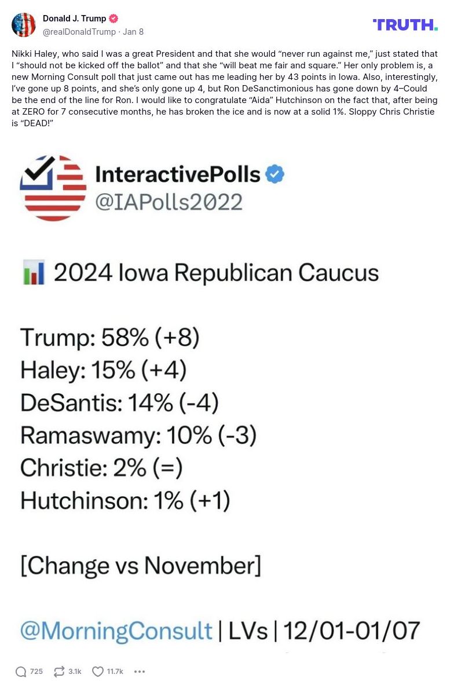
Task: Click Donald J. Trump's profile avatar
Action: coord(24,25)
